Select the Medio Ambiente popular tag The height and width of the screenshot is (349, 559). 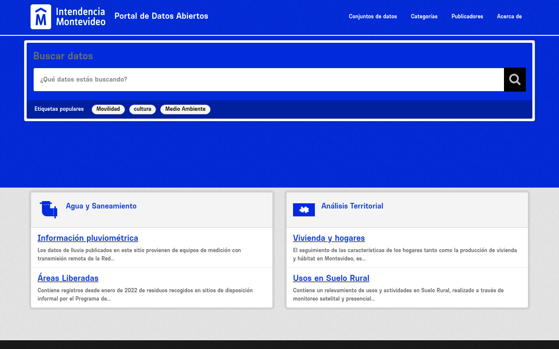point(185,109)
